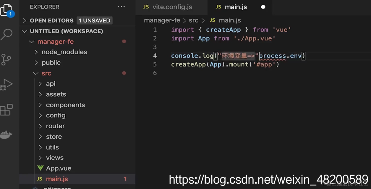This screenshot has height=189, width=371.
Task: Click the 1 UNSAVED badge
Action: [x=94, y=20]
